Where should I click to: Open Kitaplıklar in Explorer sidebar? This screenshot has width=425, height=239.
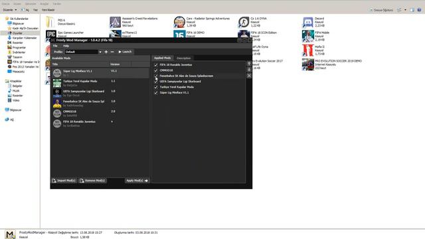(15, 81)
